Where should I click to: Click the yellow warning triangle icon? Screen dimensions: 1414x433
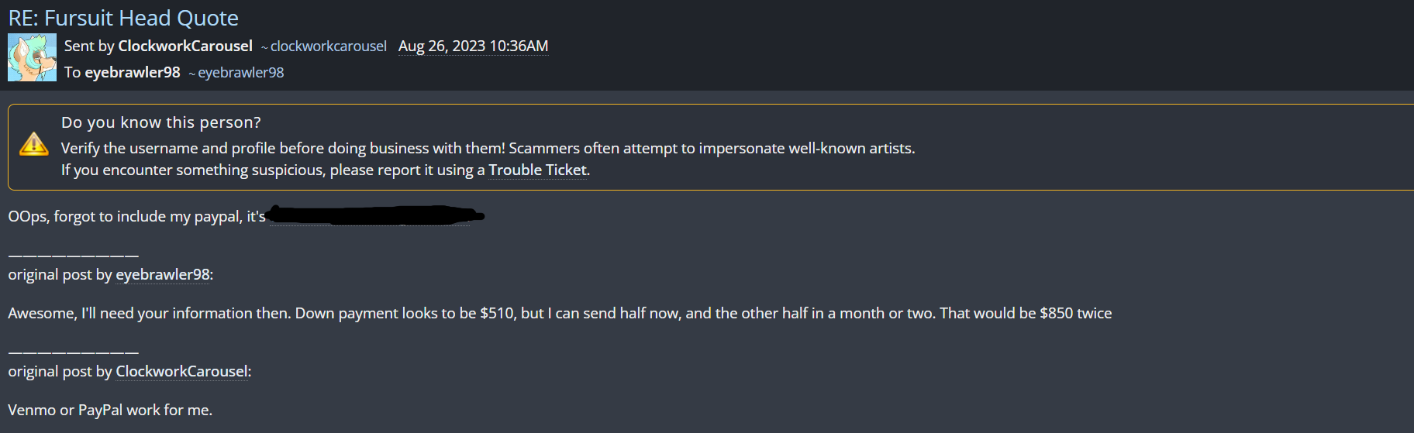tap(33, 144)
